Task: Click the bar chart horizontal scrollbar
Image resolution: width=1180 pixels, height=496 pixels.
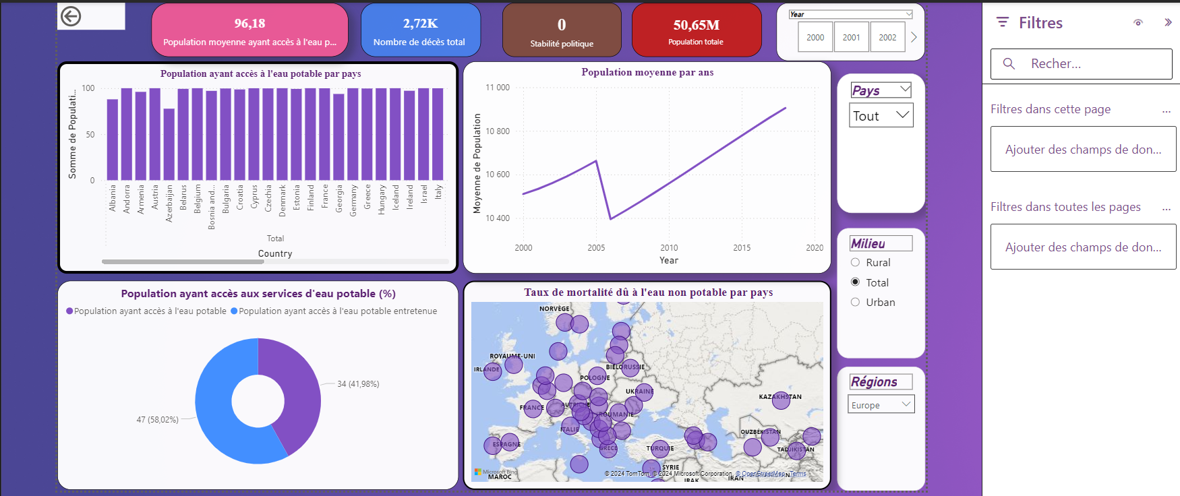Action: click(x=183, y=261)
